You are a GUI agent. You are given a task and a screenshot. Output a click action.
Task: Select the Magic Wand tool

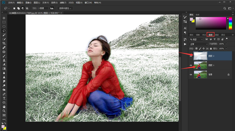click(4, 35)
